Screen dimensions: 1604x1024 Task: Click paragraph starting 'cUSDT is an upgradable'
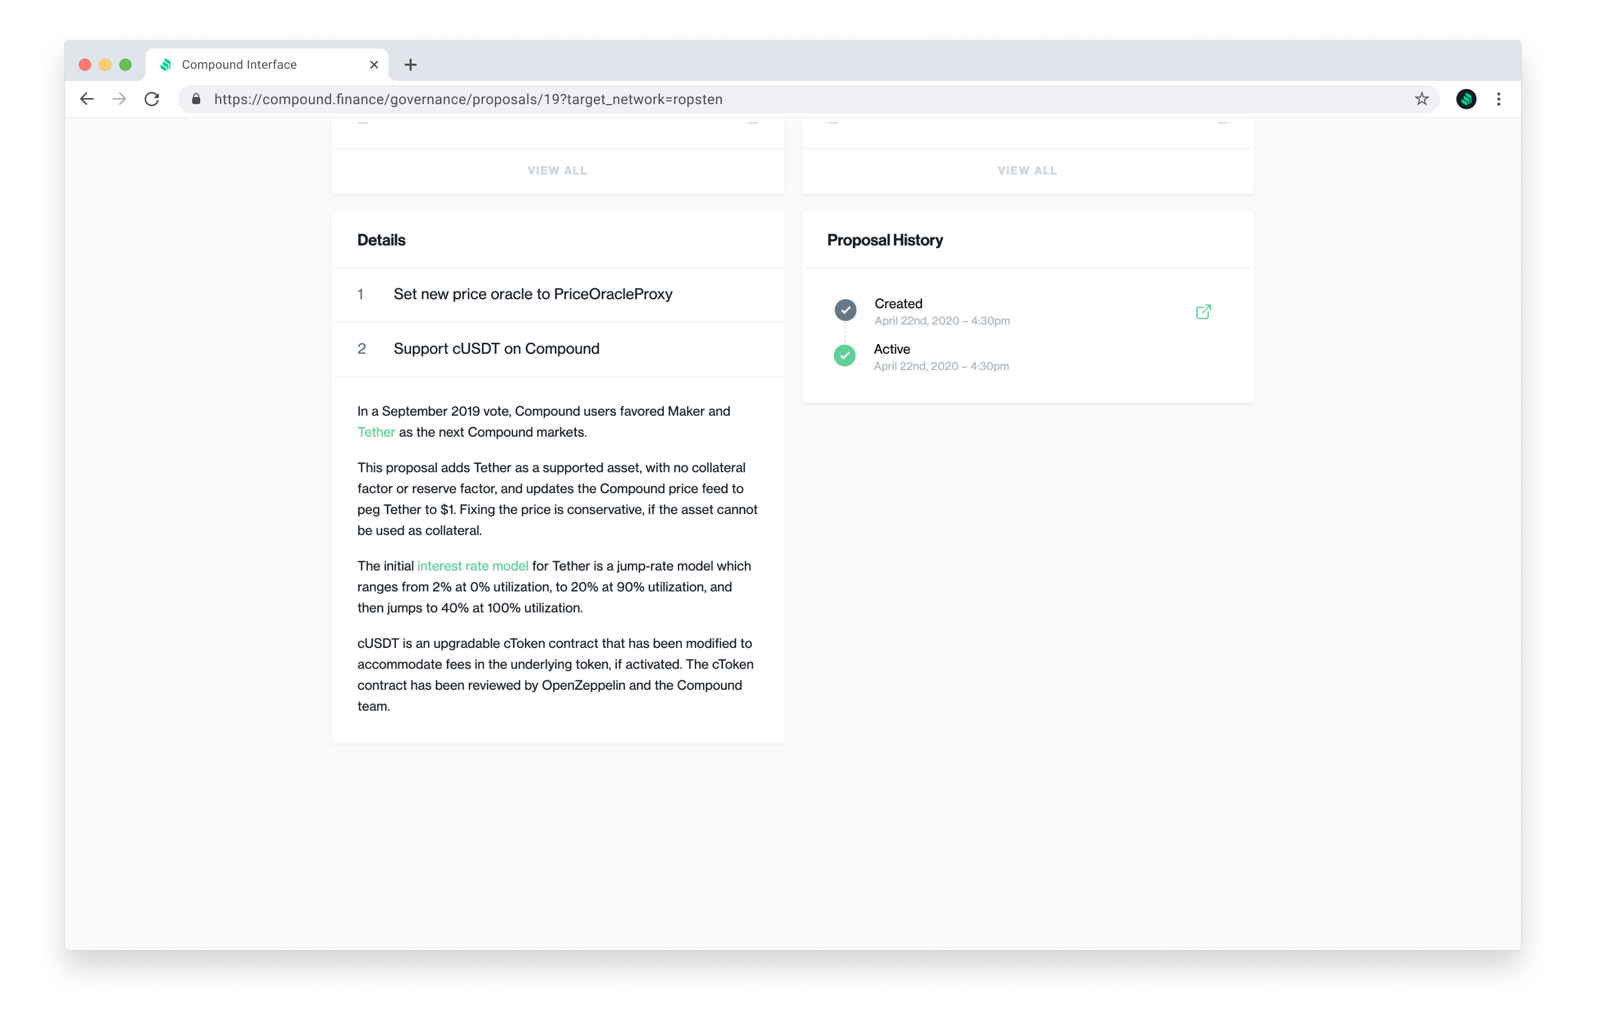[557, 674]
